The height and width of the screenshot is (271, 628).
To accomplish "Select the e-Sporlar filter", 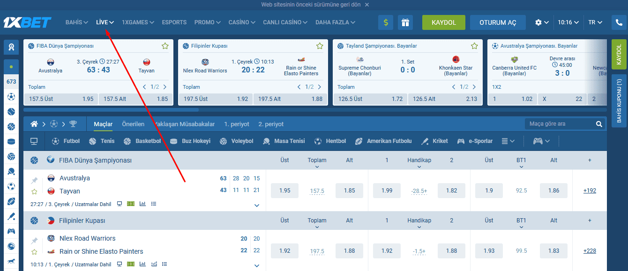I will [x=475, y=141].
